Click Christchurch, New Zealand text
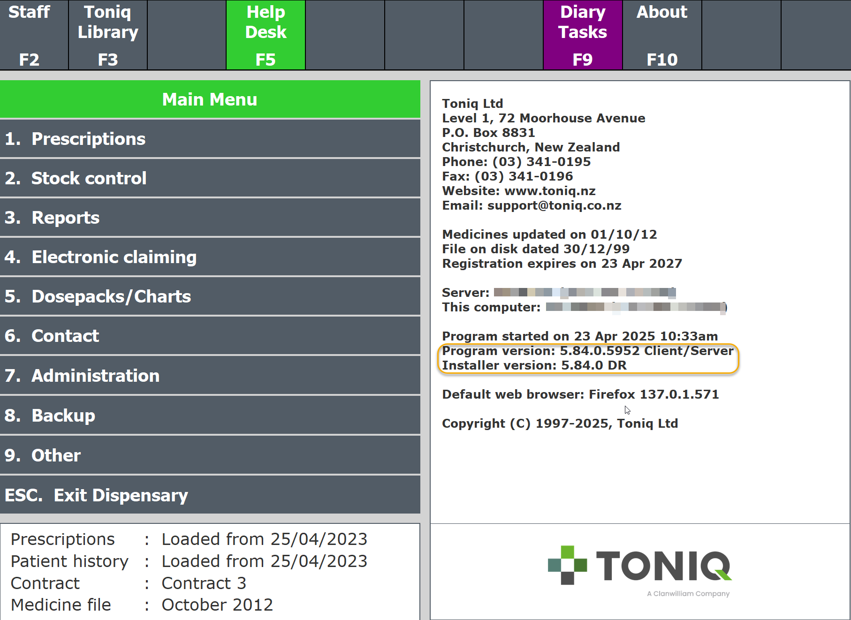851x620 pixels. 531,147
